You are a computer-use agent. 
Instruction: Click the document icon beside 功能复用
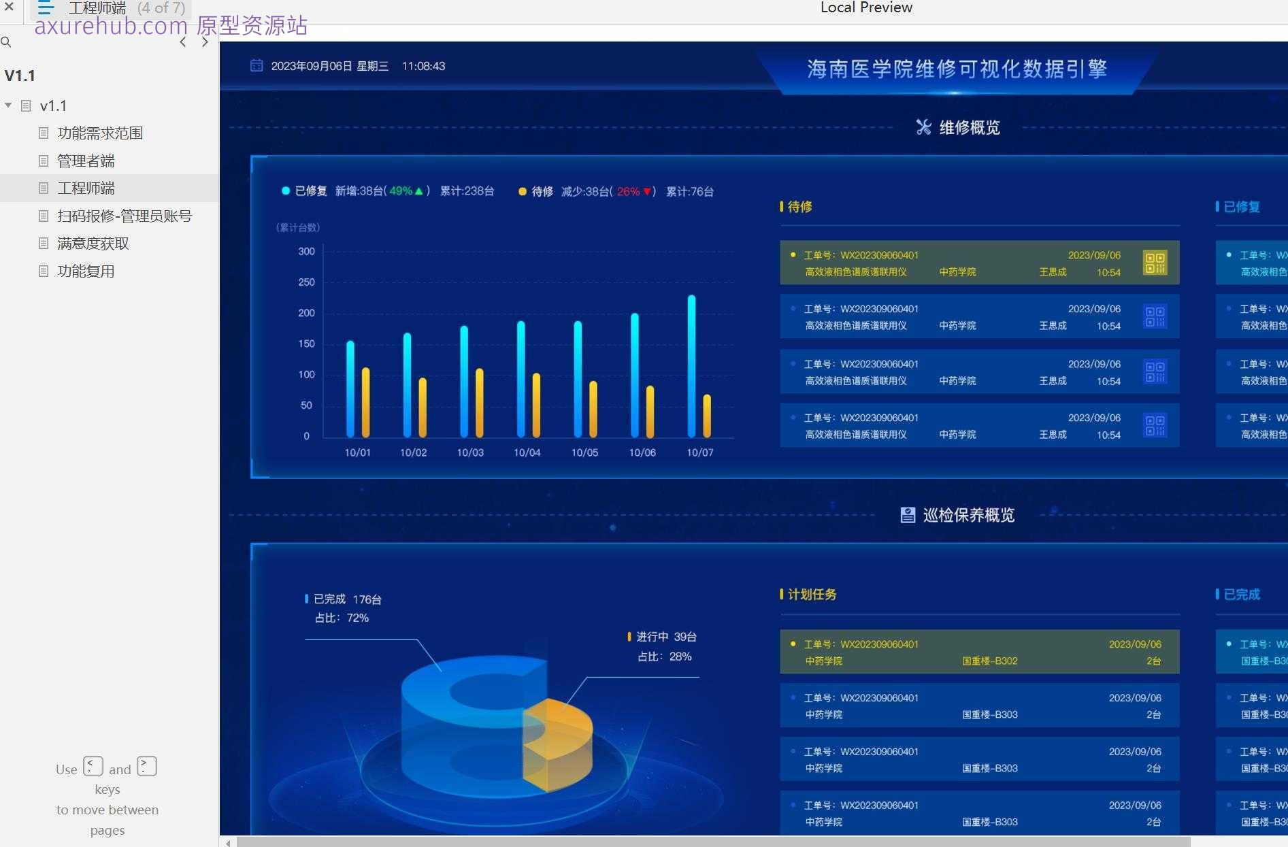click(x=44, y=271)
